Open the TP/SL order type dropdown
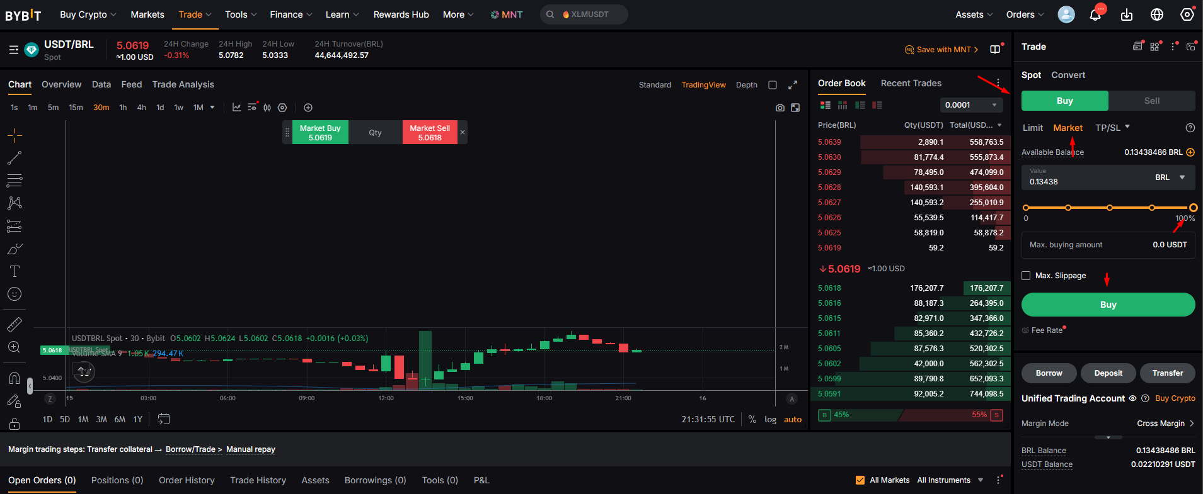 (x=1112, y=128)
